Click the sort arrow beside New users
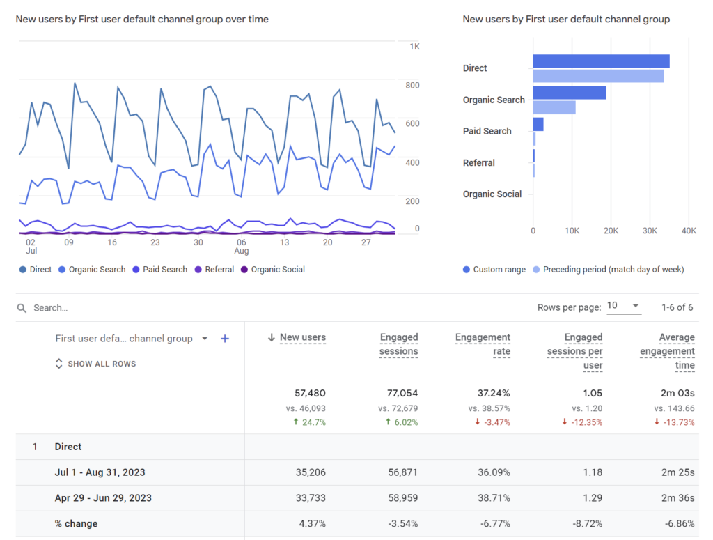This screenshot has width=713, height=540. coord(272,337)
